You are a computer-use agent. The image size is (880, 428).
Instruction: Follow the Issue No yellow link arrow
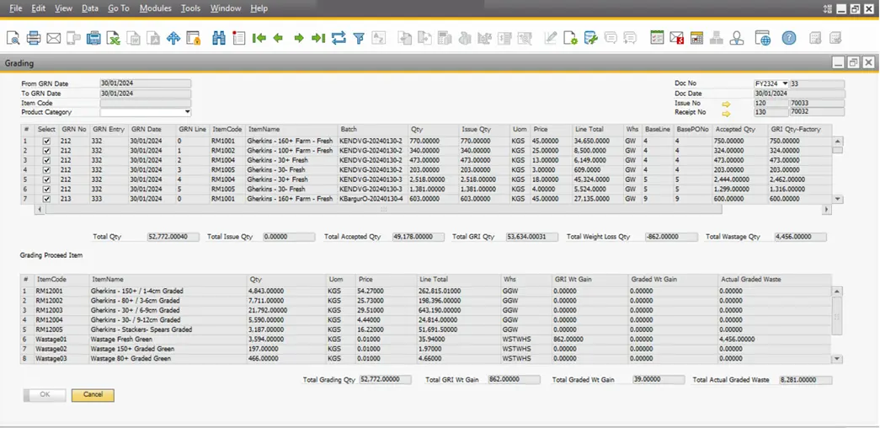click(726, 103)
